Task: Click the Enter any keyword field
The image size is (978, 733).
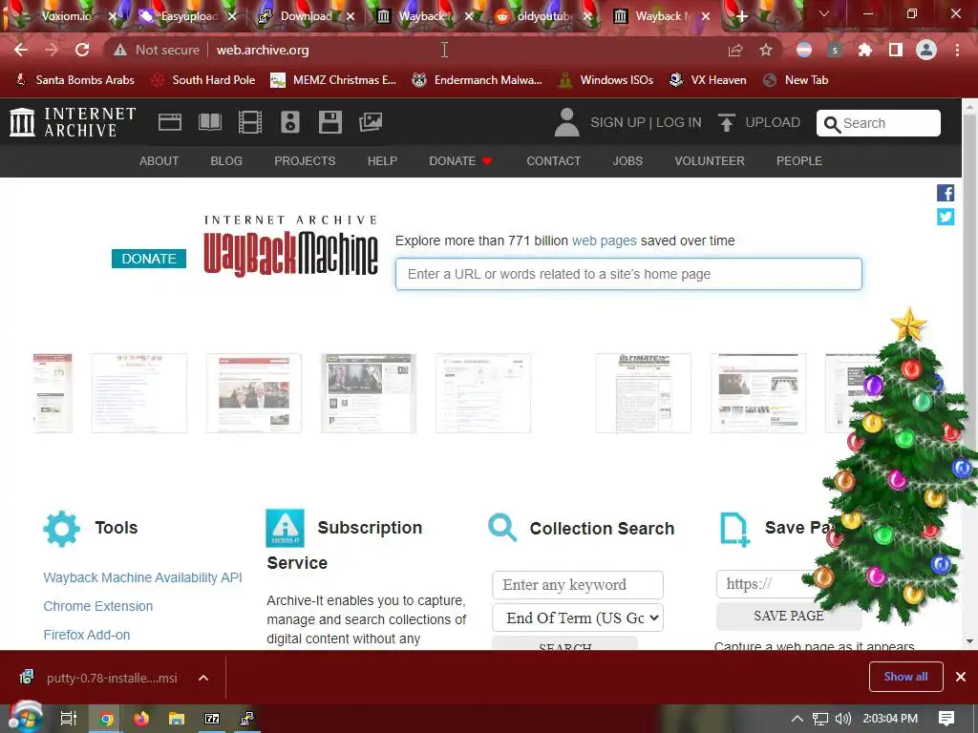Action: [578, 585]
